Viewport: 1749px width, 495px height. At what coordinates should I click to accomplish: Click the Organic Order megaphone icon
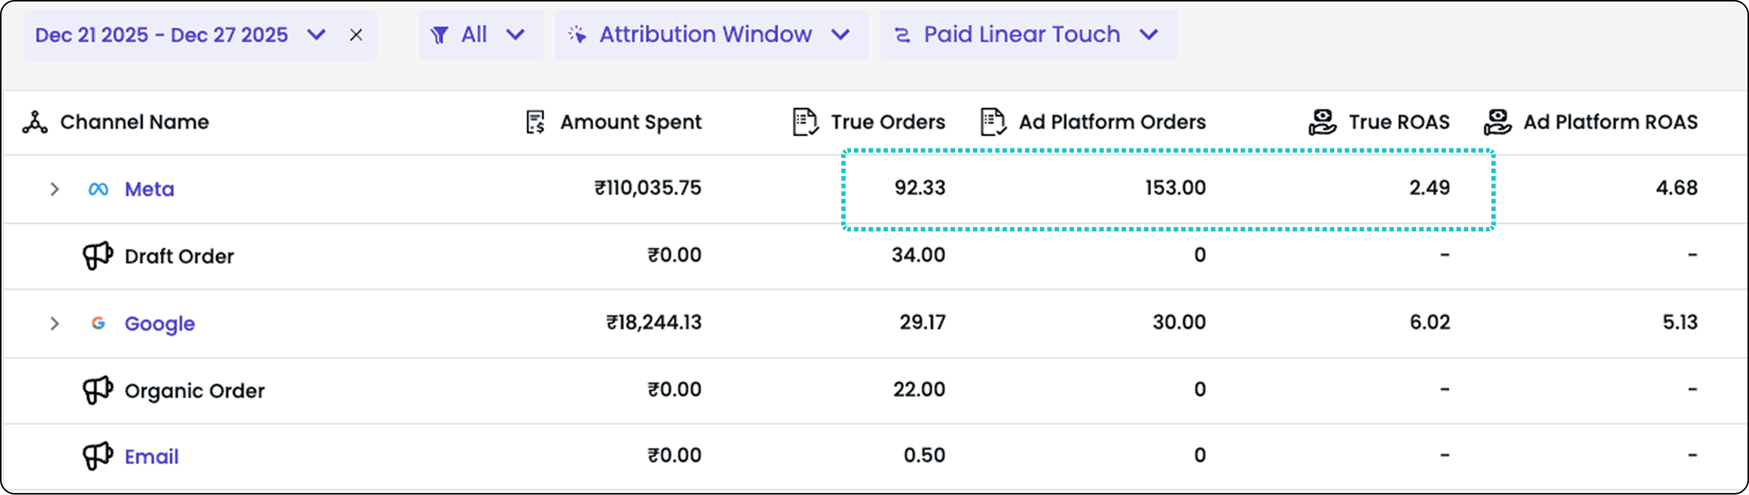[x=98, y=390]
